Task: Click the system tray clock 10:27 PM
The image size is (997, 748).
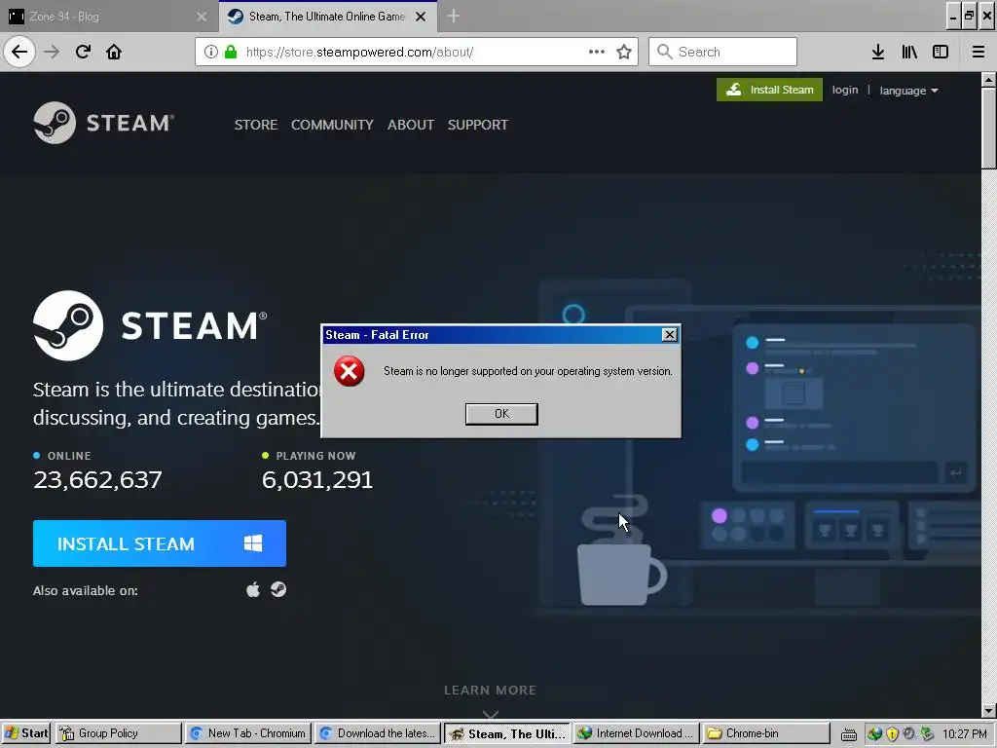Action: [x=965, y=734]
